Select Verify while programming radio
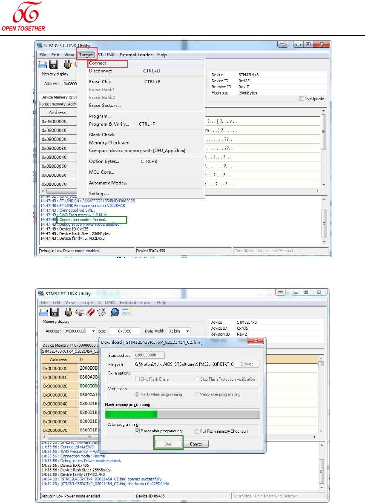Screen dimensions: 365x503 click(137, 394)
